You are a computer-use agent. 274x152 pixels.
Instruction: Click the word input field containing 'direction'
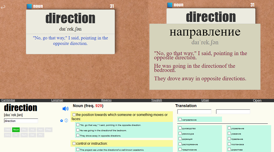tap(21, 121)
